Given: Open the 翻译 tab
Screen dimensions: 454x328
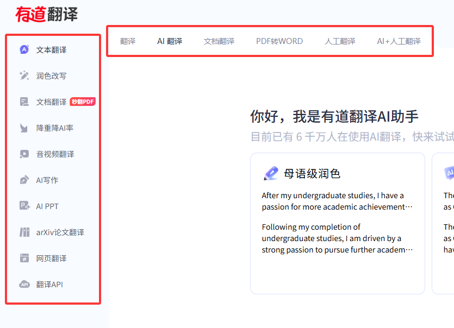Looking at the screenshot, I should [x=128, y=41].
